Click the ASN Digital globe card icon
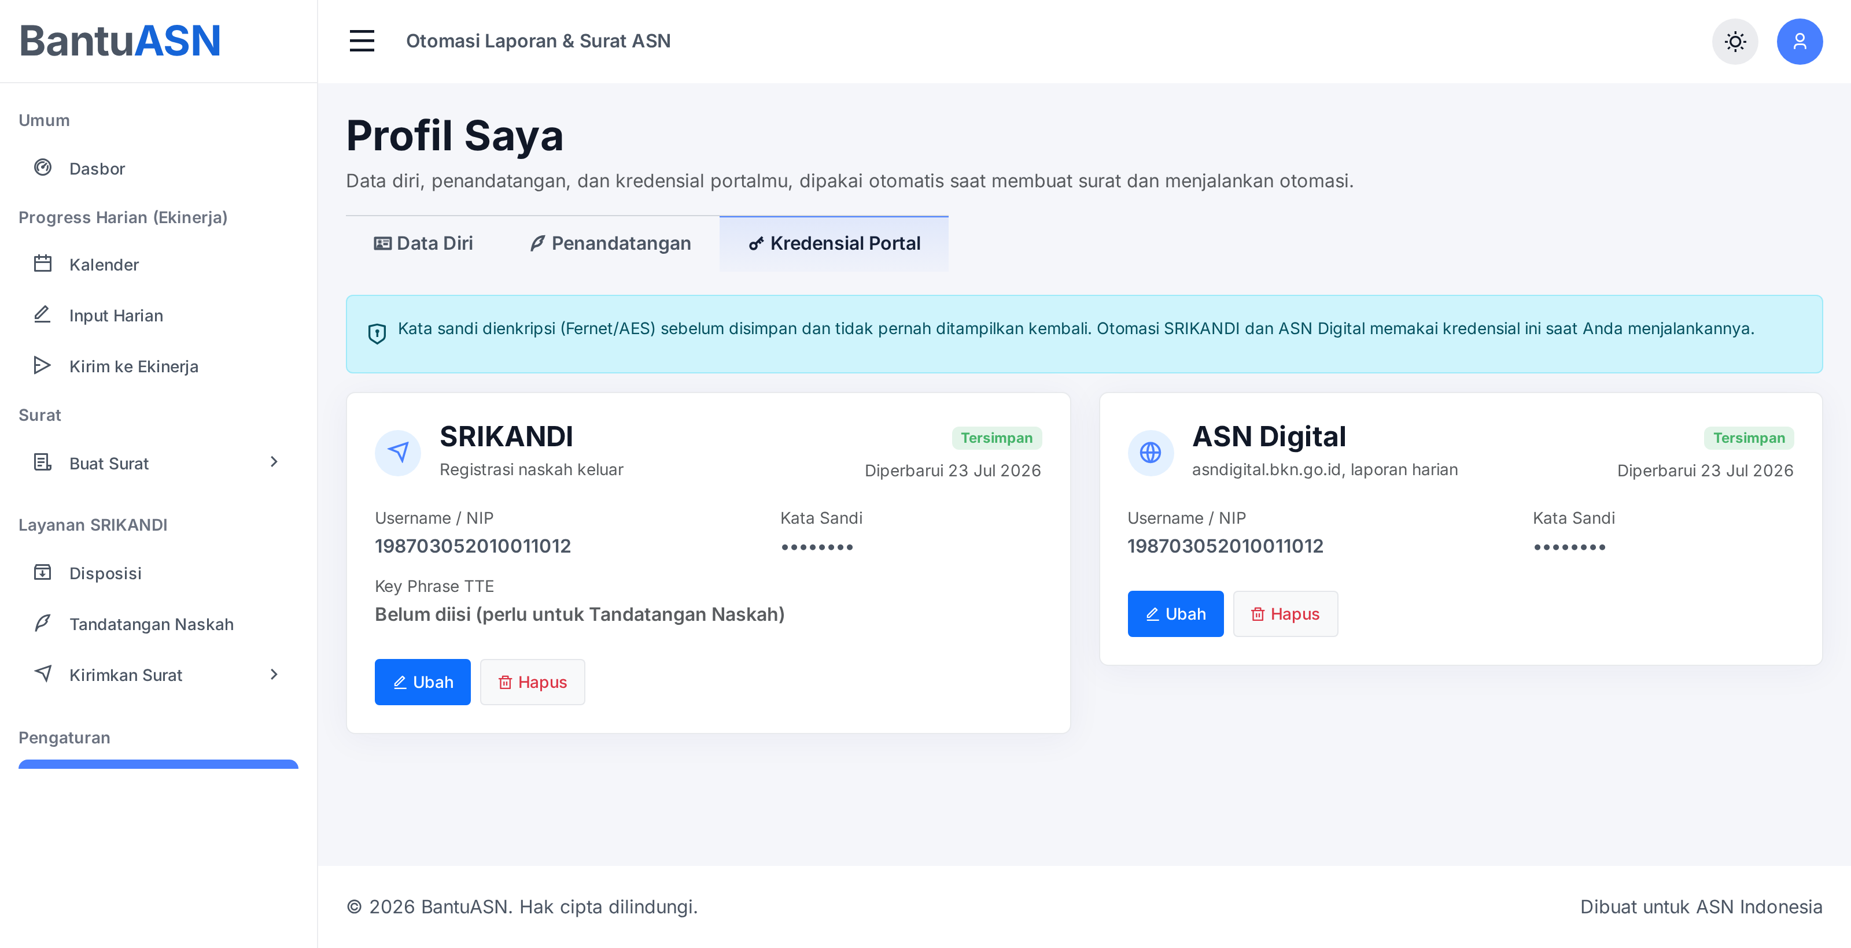The image size is (1851, 948). pos(1151,453)
